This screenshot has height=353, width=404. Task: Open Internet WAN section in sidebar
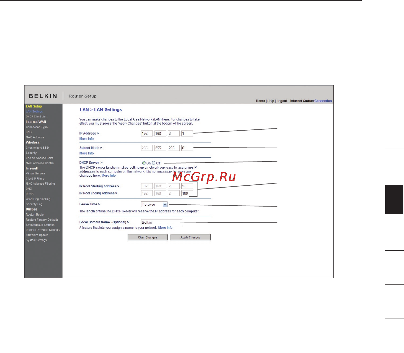pos(36,122)
